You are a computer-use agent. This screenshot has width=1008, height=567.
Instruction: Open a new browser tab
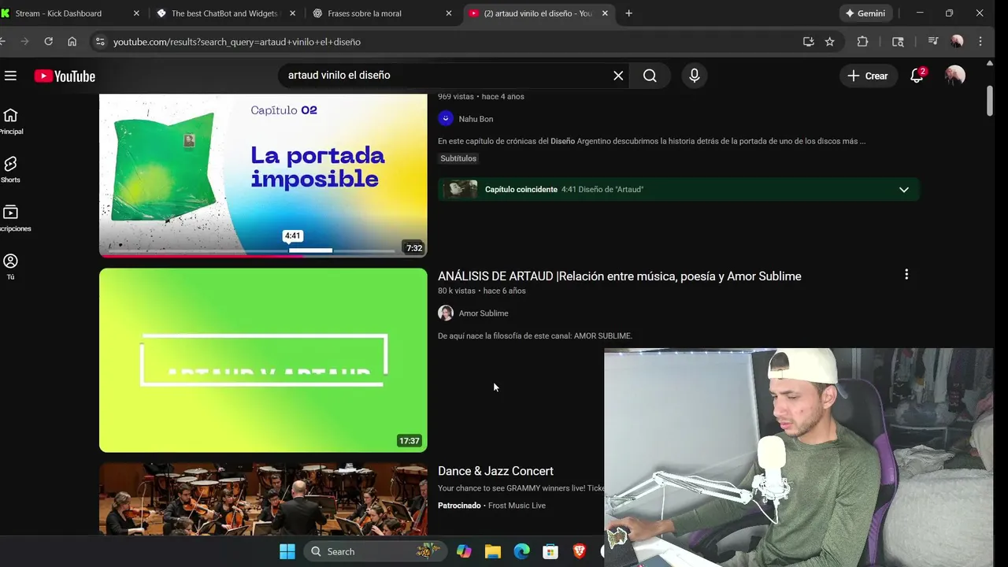(x=628, y=13)
